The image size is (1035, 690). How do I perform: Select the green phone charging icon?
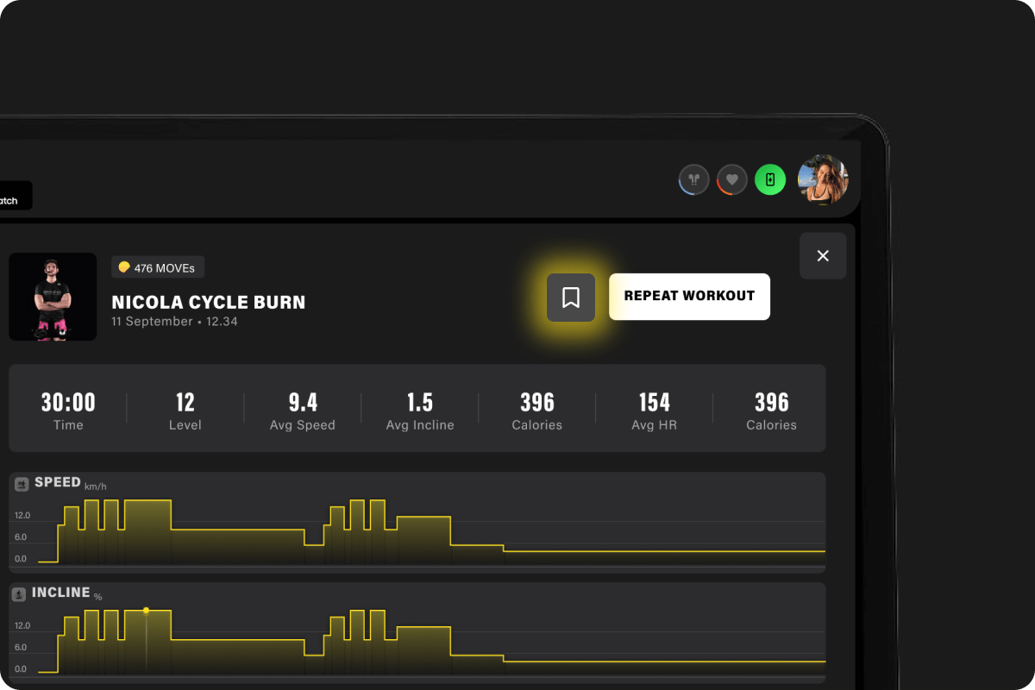click(770, 180)
